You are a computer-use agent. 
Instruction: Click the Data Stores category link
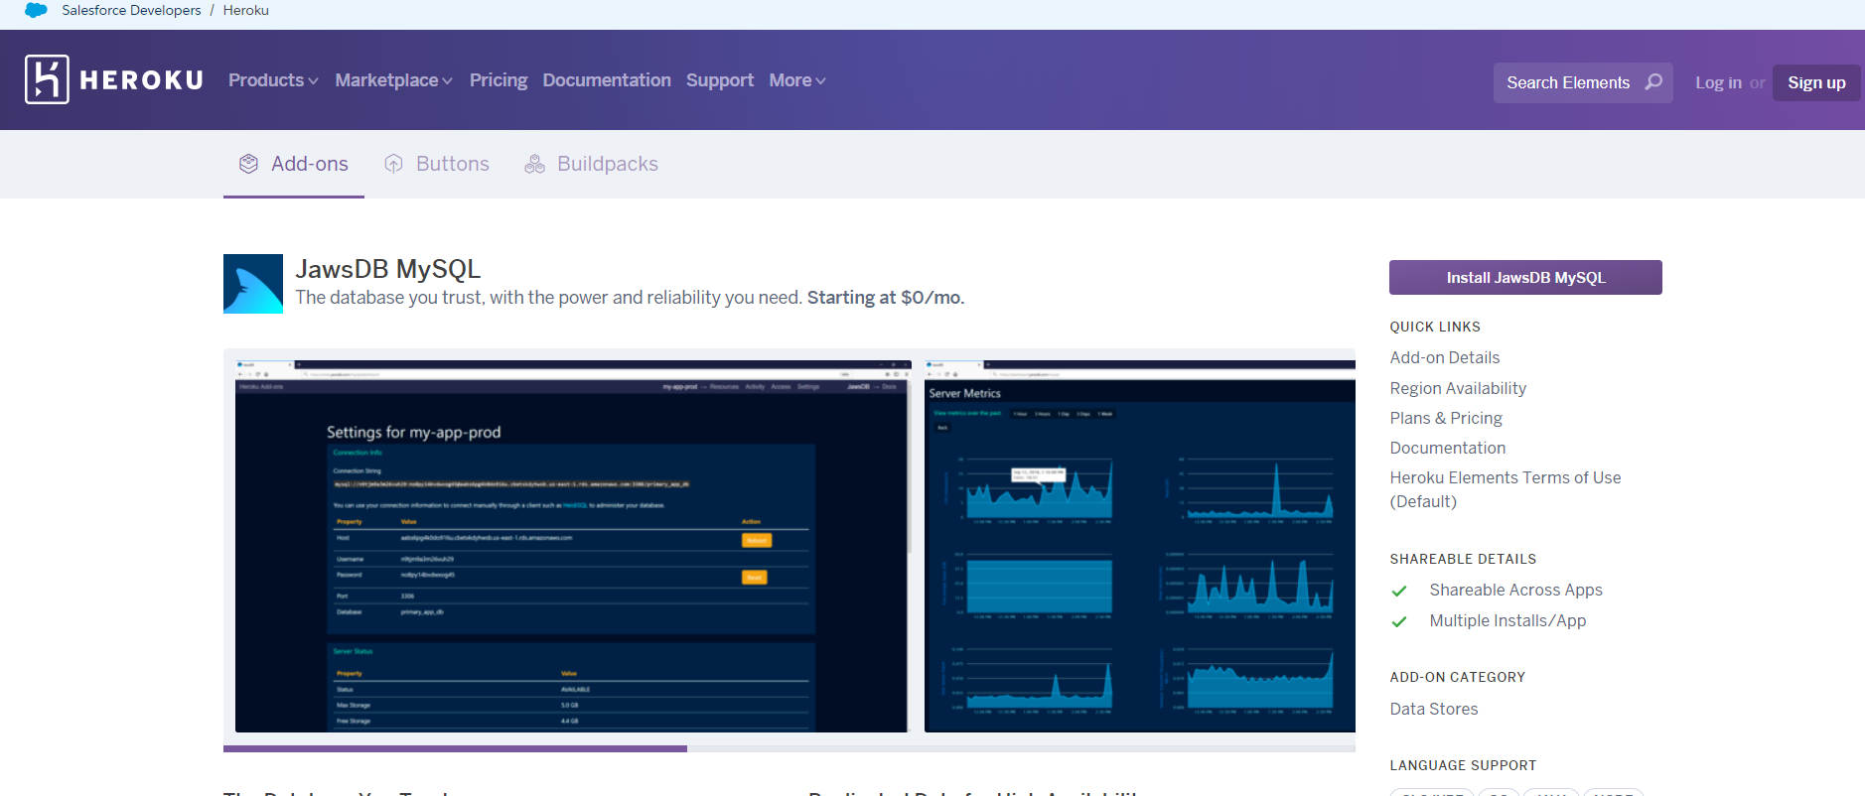point(1434,709)
